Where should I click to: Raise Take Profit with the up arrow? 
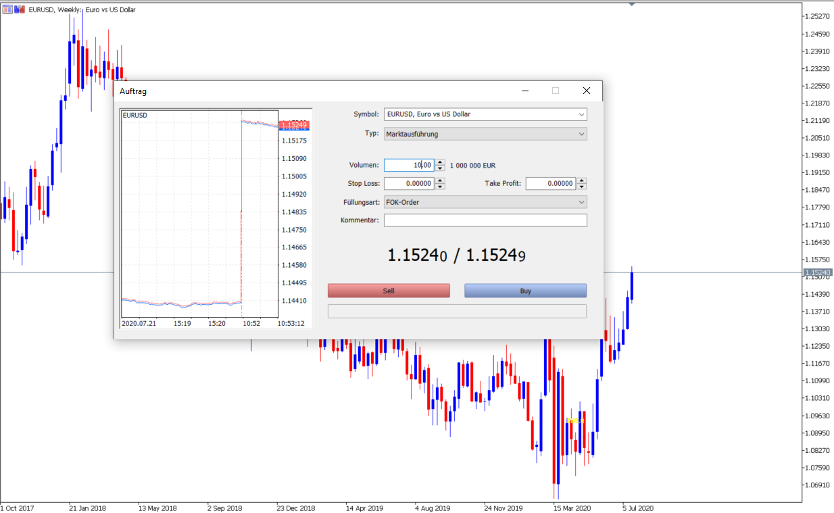click(582, 180)
